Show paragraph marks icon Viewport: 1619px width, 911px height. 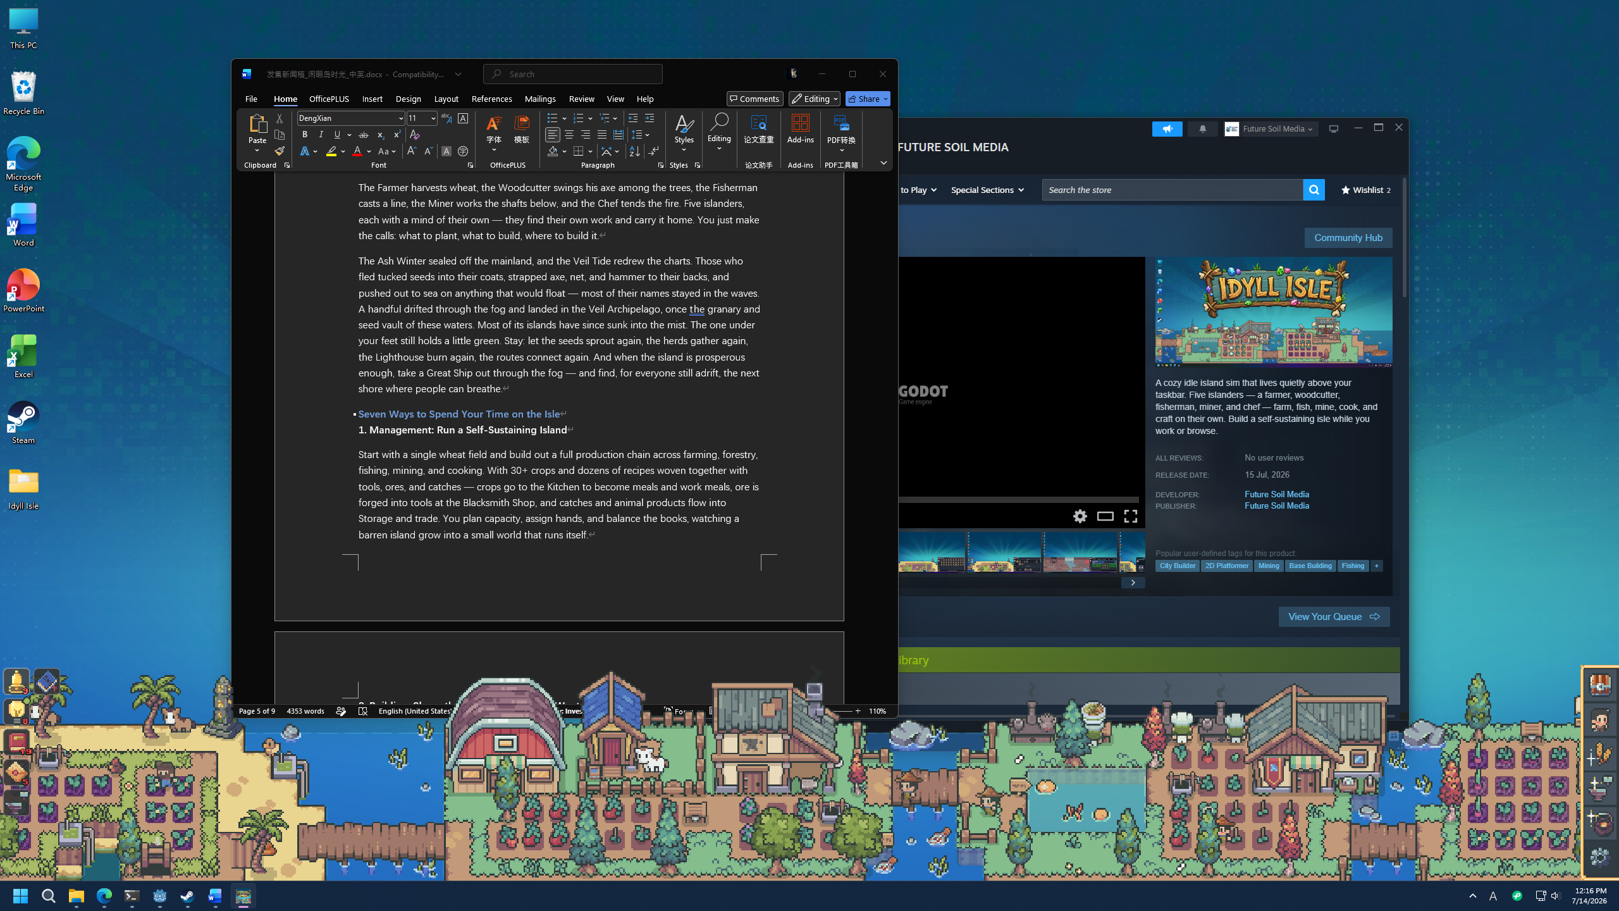tap(653, 151)
